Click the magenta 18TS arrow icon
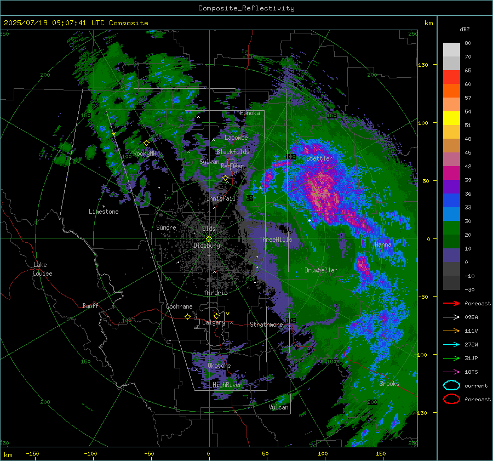 [x=451, y=372]
